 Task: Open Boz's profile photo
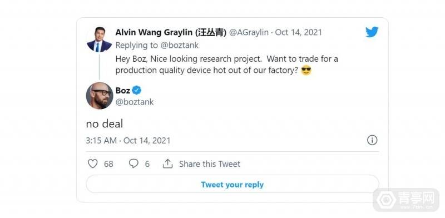100,96
